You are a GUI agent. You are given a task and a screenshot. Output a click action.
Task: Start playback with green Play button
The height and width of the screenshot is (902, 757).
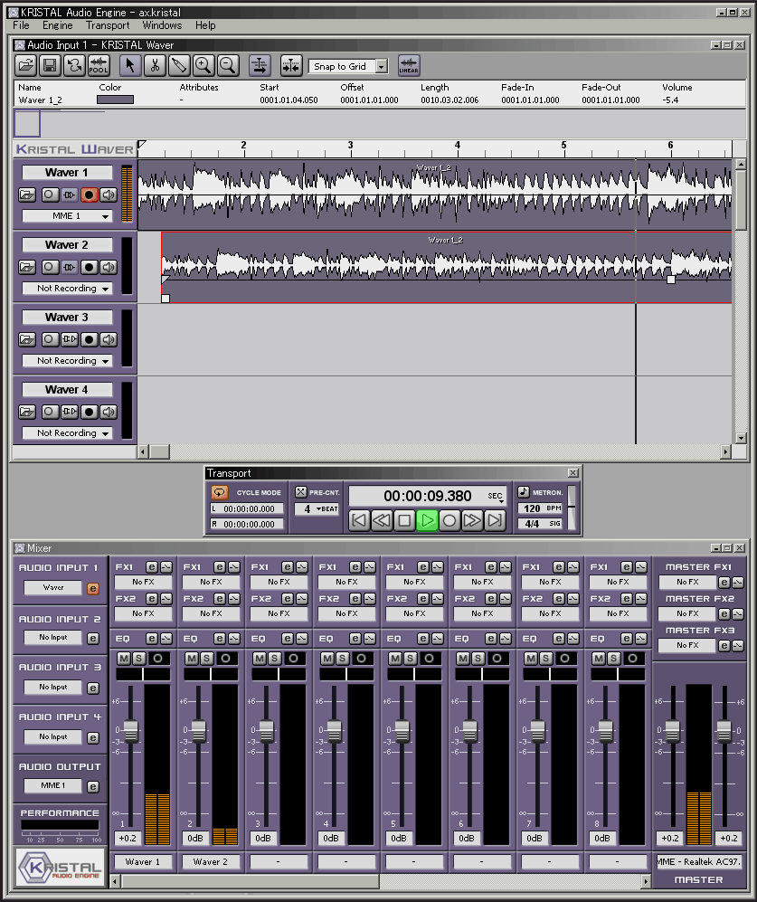[x=427, y=520]
